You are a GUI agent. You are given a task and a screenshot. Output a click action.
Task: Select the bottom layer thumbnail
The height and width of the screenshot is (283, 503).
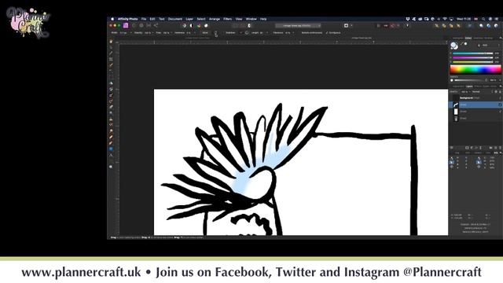click(456, 119)
